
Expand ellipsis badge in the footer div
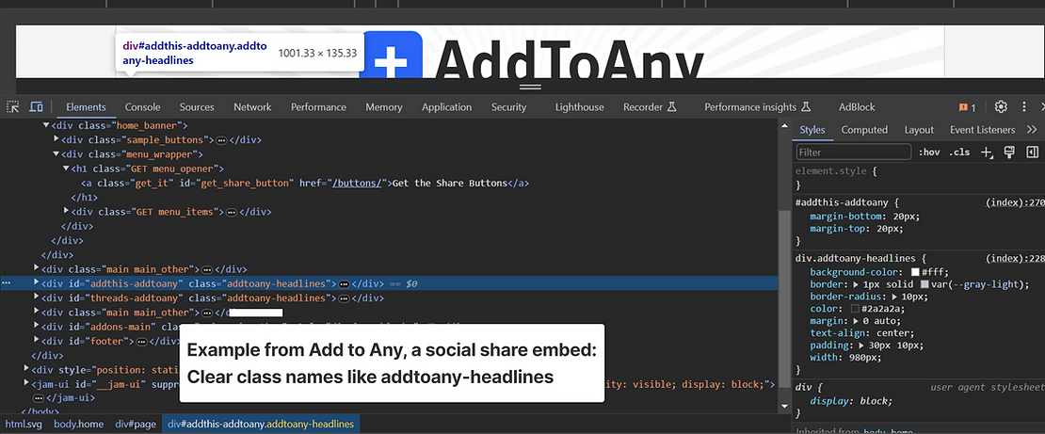pos(140,342)
